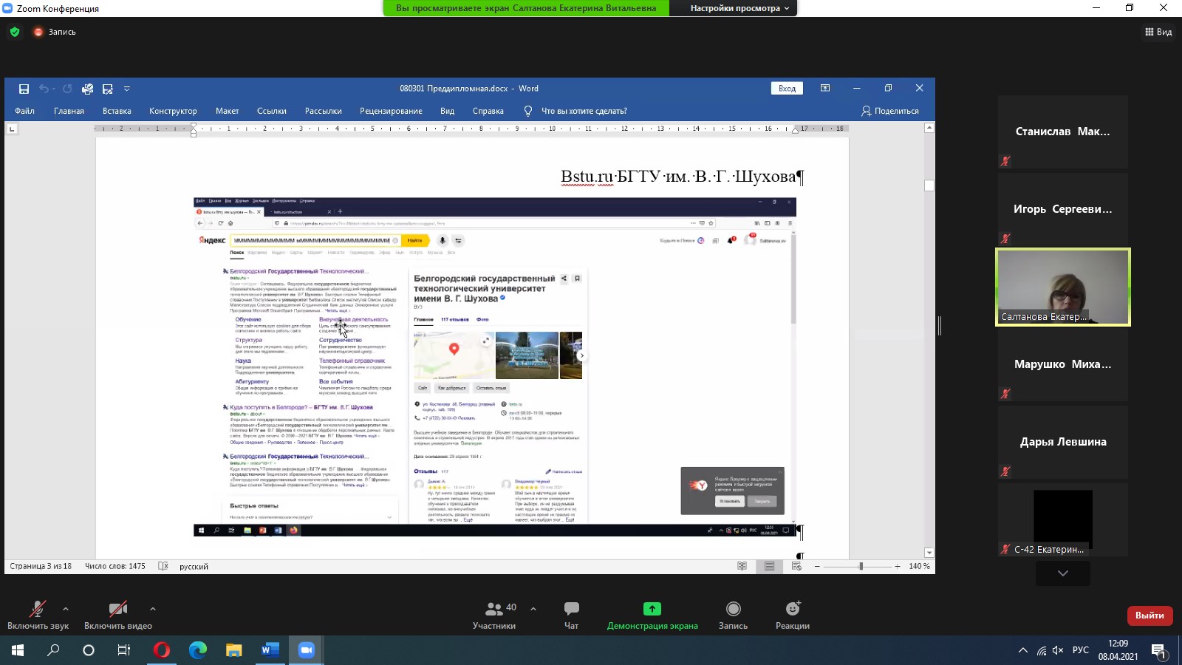This screenshot has width=1182, height=665.
Task: Open the Вставка ribbon tab
Action: click(x=117, y=111)
